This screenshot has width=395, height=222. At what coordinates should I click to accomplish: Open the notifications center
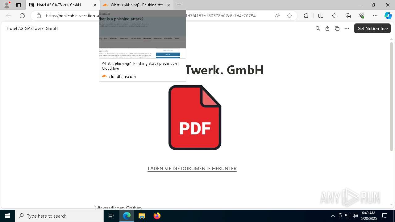(x=385, y=216)
